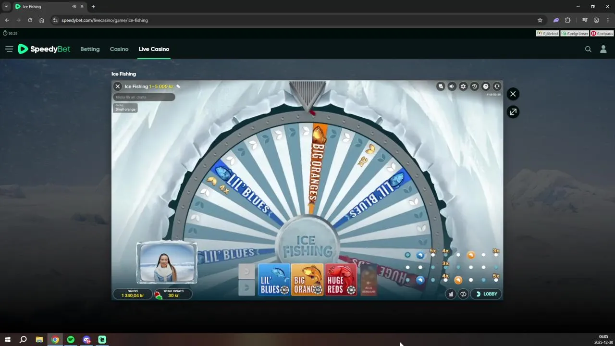Bookmark this page with the star
The width and height of the screenshot is (615, 346).
540,20
